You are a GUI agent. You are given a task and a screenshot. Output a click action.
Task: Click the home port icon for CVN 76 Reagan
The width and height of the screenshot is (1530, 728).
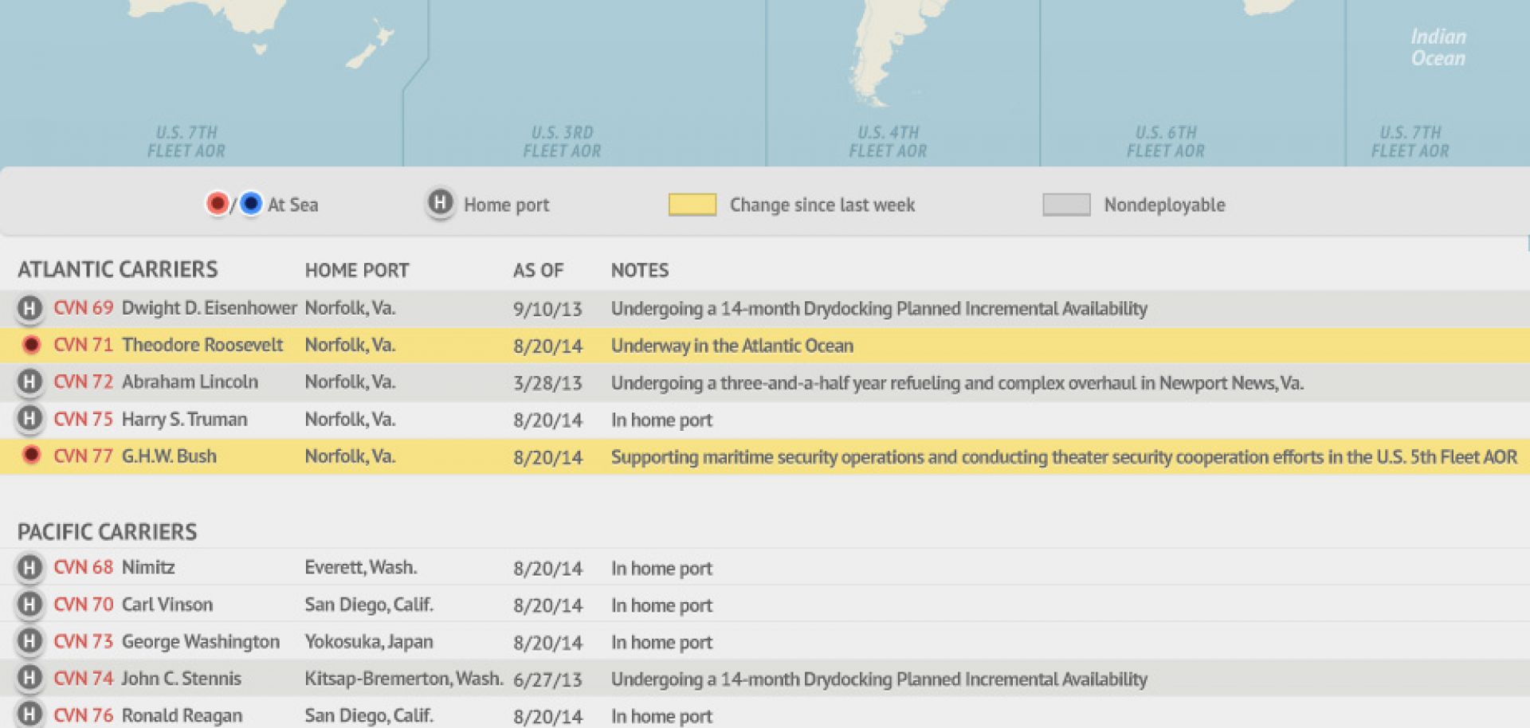pyautogui.click(x=29, y=714)
